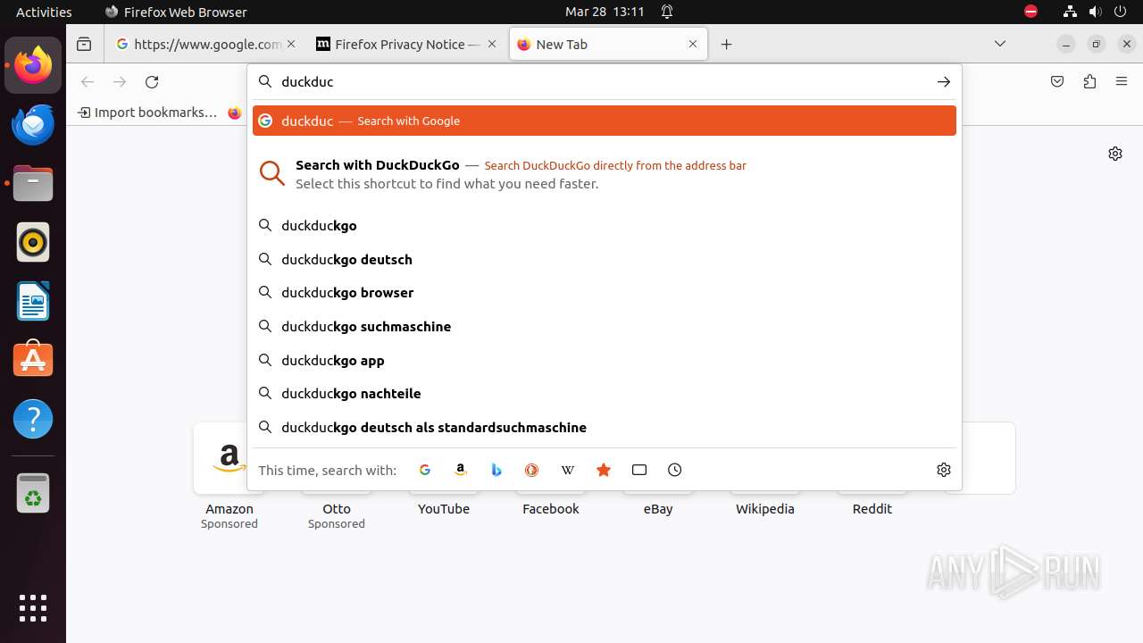The image size is (1143, 643).
Task: Open Help from the dock
Action: click(33, 419)
